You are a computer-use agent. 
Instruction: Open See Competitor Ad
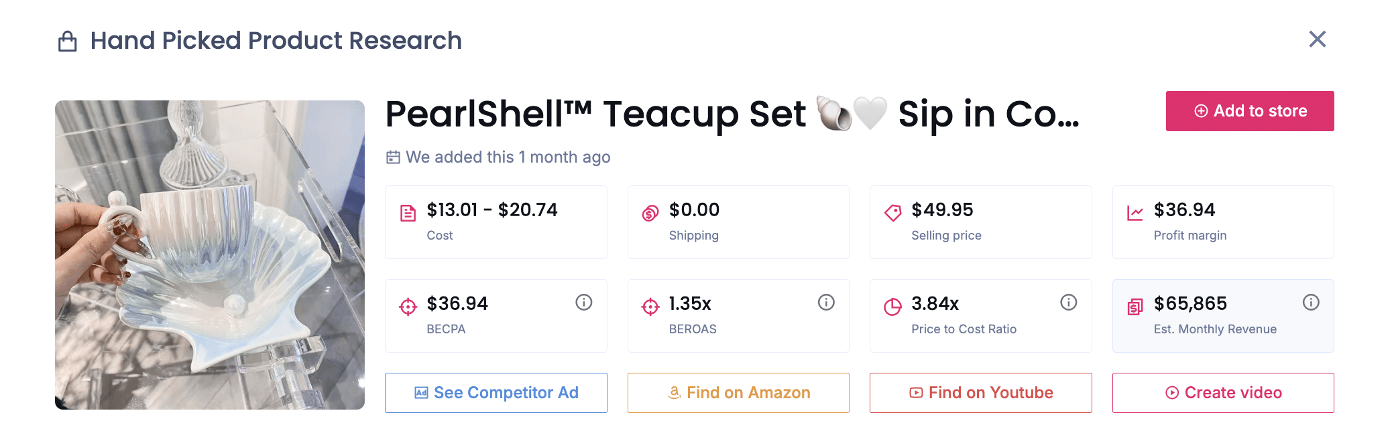coord(496,393)
